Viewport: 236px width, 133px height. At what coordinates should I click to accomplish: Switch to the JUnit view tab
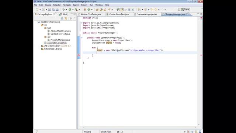click(63, 14)
